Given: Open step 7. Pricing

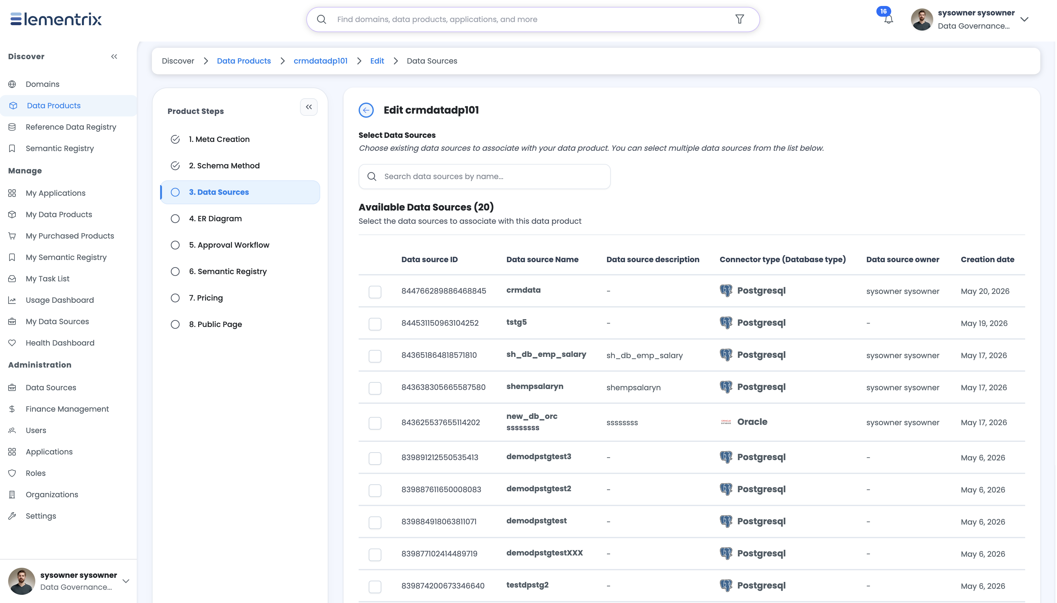Looking at the screenshot, I should pos(240,298).
